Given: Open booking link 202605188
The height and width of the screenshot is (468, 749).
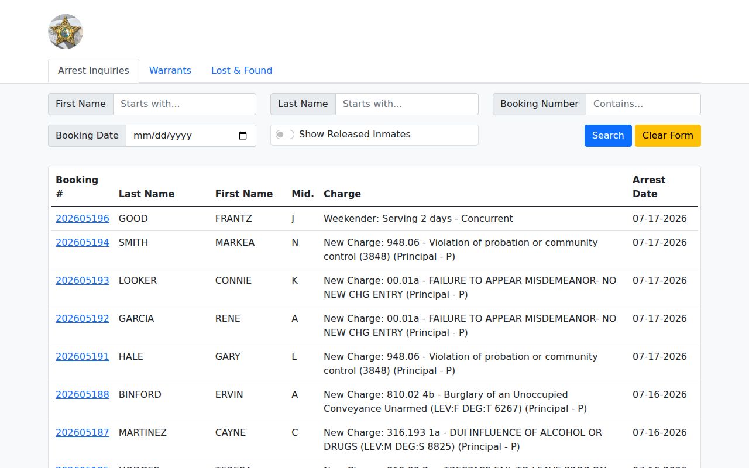Looking at the screenshot, I should point(83,395).
